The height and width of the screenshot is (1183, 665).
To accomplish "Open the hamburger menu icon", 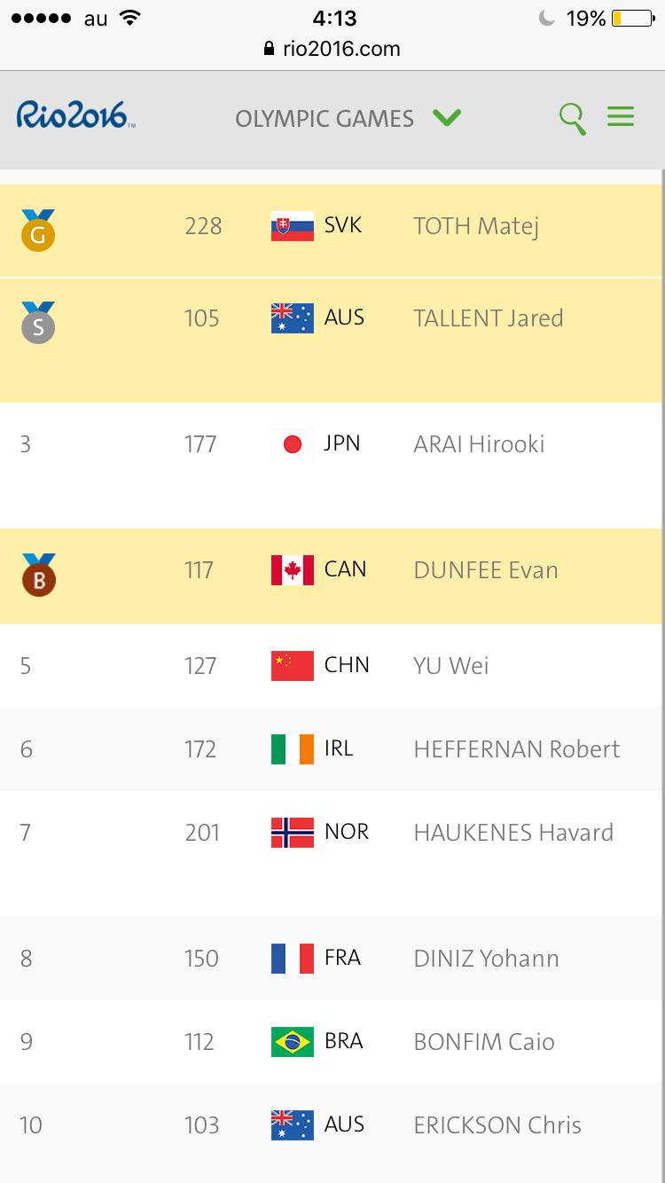I will 621,116.
